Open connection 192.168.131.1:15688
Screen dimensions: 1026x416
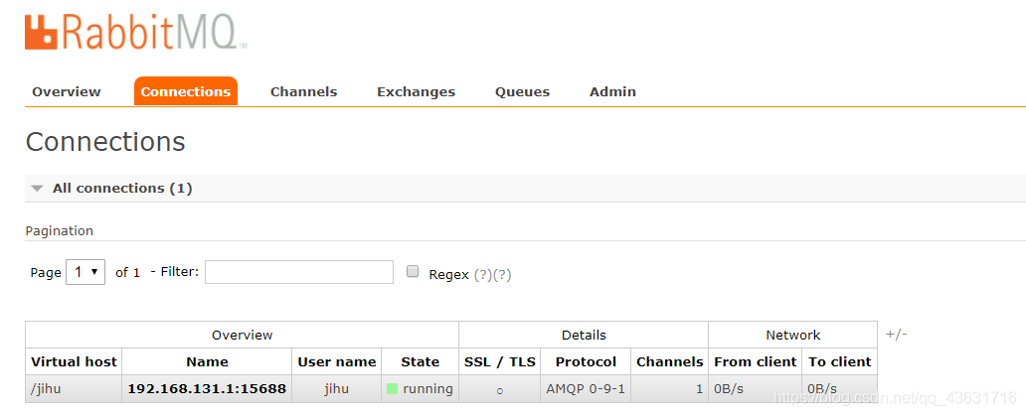tap(207, 389)
